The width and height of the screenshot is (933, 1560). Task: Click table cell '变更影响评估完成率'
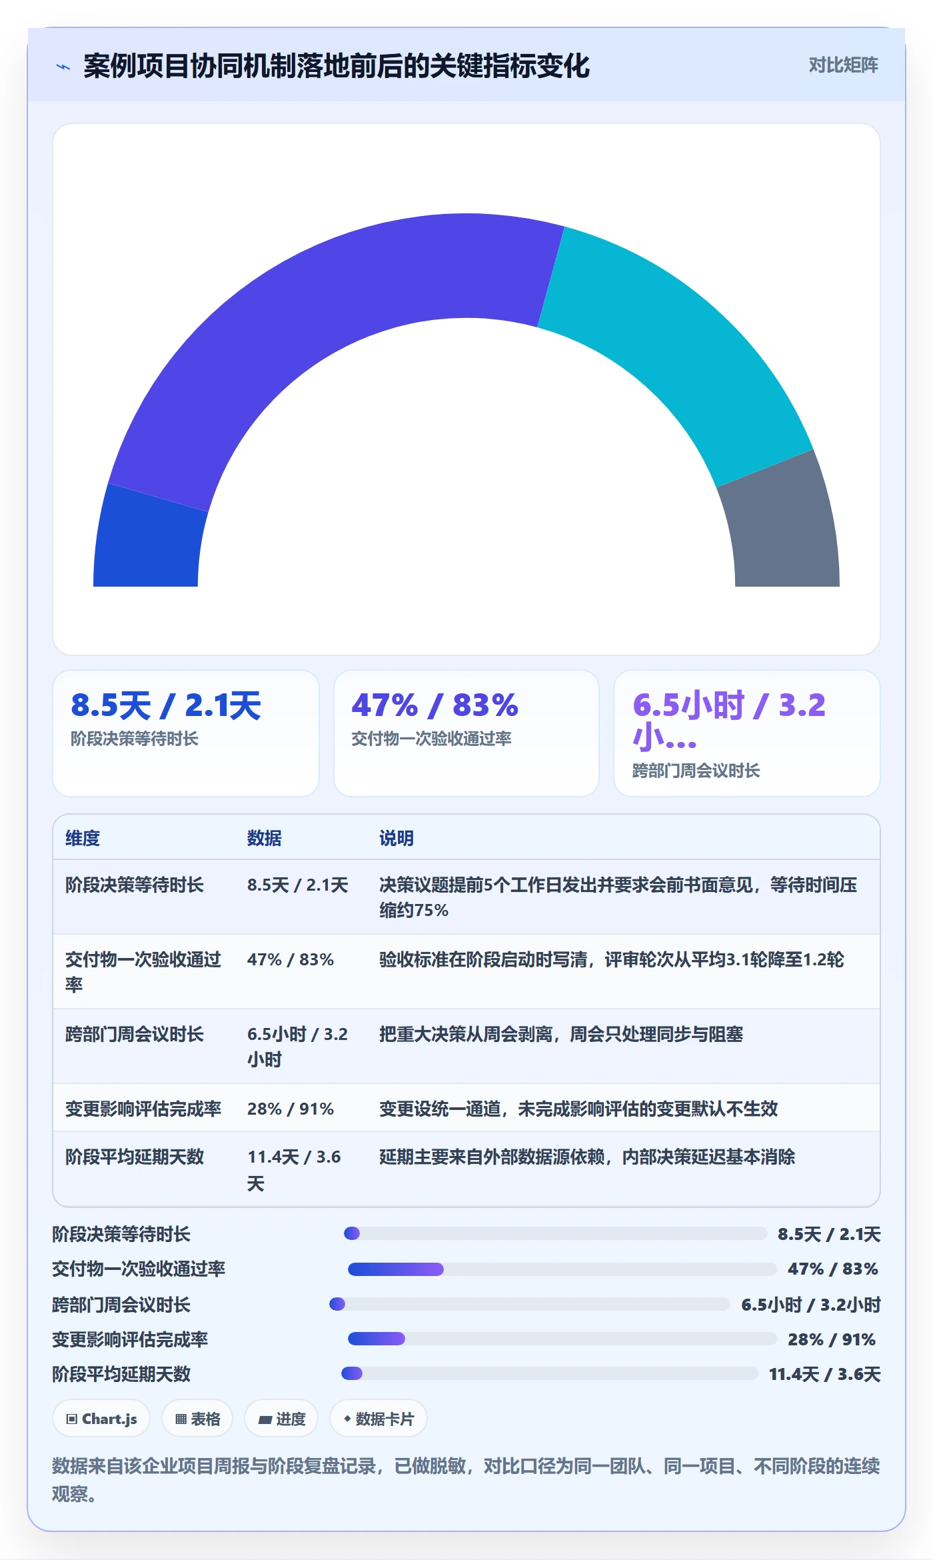143,1109
